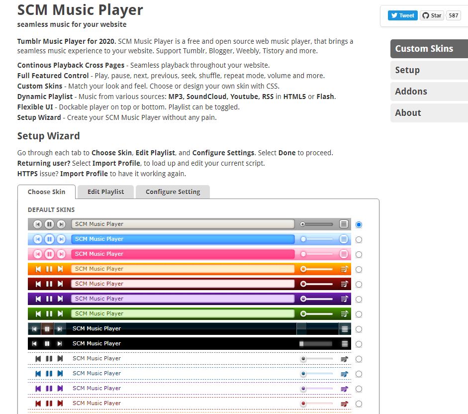Select the dotted dark grey skin radio button
Viewport: 468px width, 414px height.
(359, 359)
